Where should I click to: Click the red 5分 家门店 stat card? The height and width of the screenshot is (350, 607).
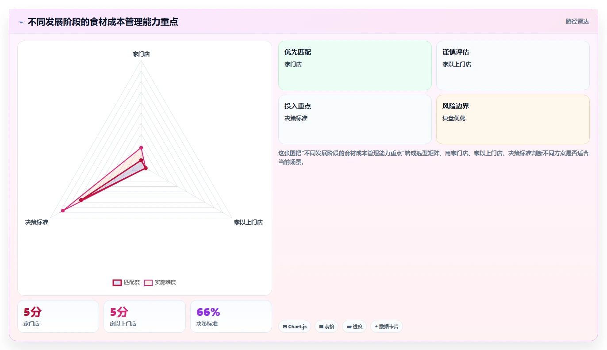(58, 316)
